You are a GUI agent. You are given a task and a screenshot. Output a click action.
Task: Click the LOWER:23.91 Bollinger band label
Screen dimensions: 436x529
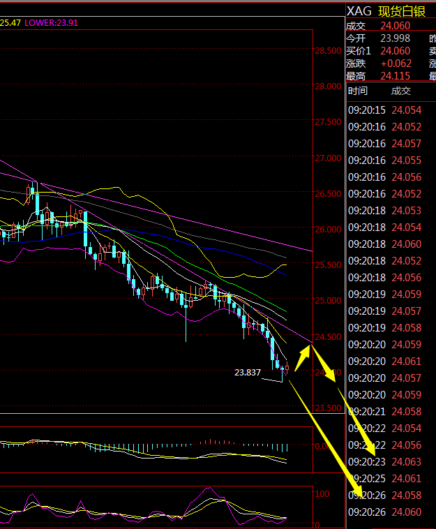click(x=51, y=23)
